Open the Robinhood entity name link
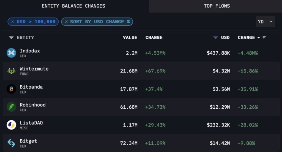This screenshot has width=282, height=152. pos(32,105)
